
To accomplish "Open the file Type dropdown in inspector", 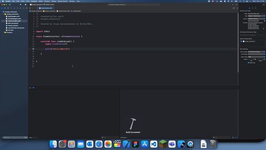I will pos(256,16).
